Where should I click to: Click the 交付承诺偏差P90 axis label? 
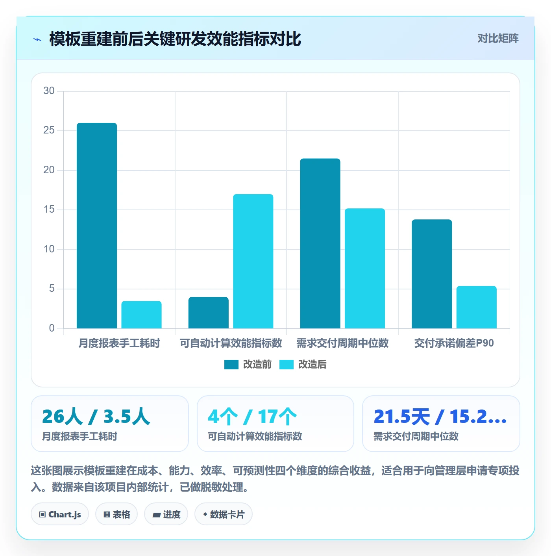tap(454, 343)
